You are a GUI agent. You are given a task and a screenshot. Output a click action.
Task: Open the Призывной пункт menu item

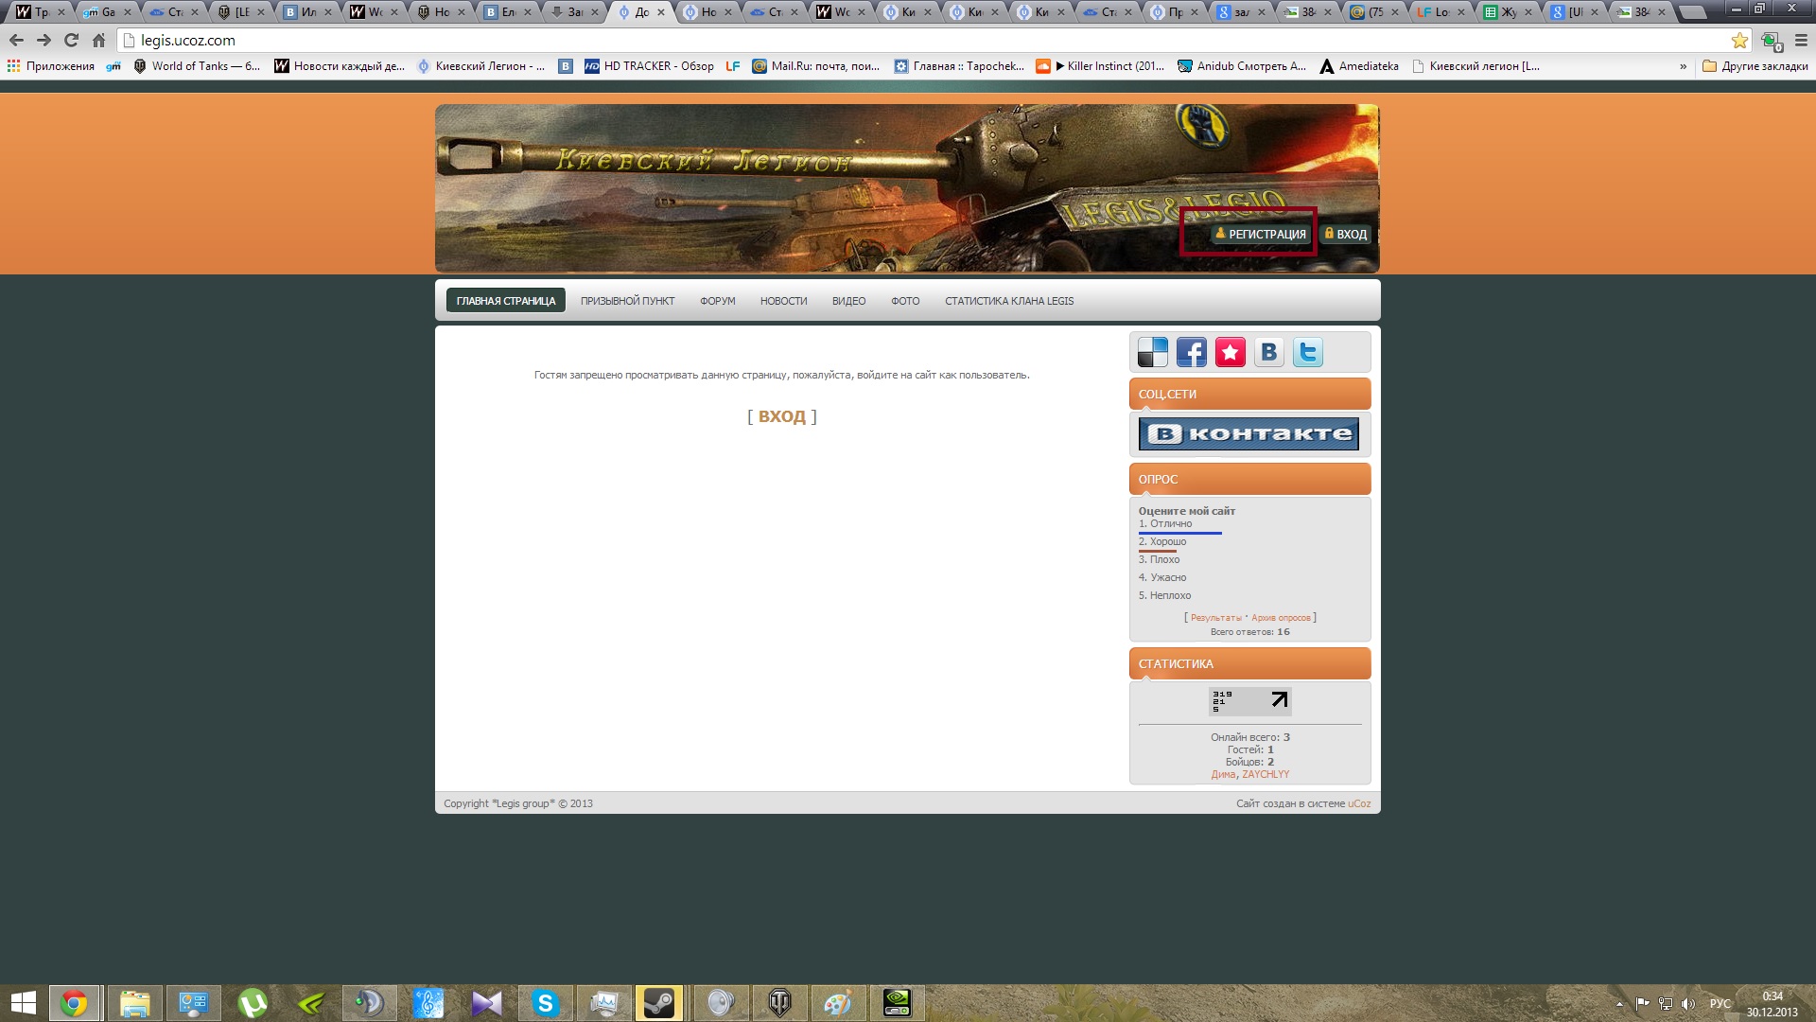pos(627,301)
